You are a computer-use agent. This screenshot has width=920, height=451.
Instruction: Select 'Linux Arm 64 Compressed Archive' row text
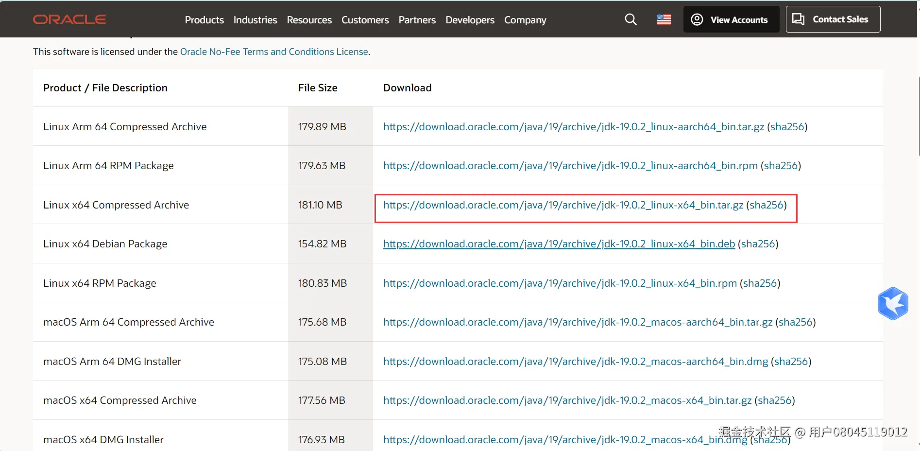point(125,127)
